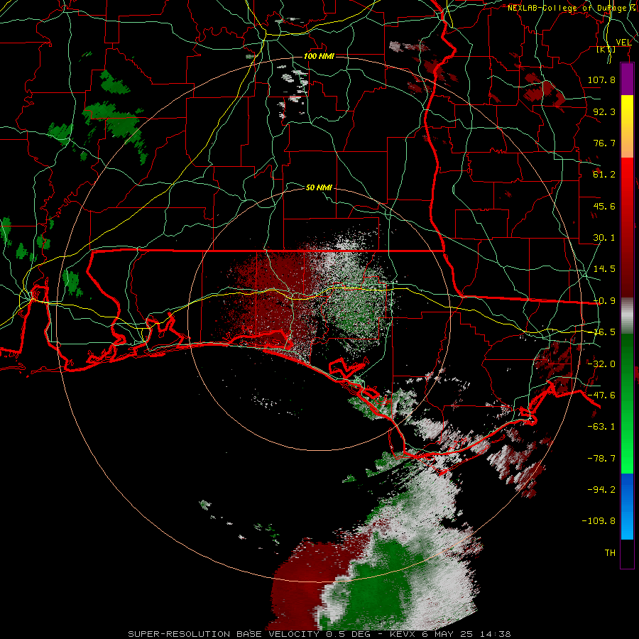Select the -32.0 velocity scale value
639x639 pixels.
pos(601,364)
